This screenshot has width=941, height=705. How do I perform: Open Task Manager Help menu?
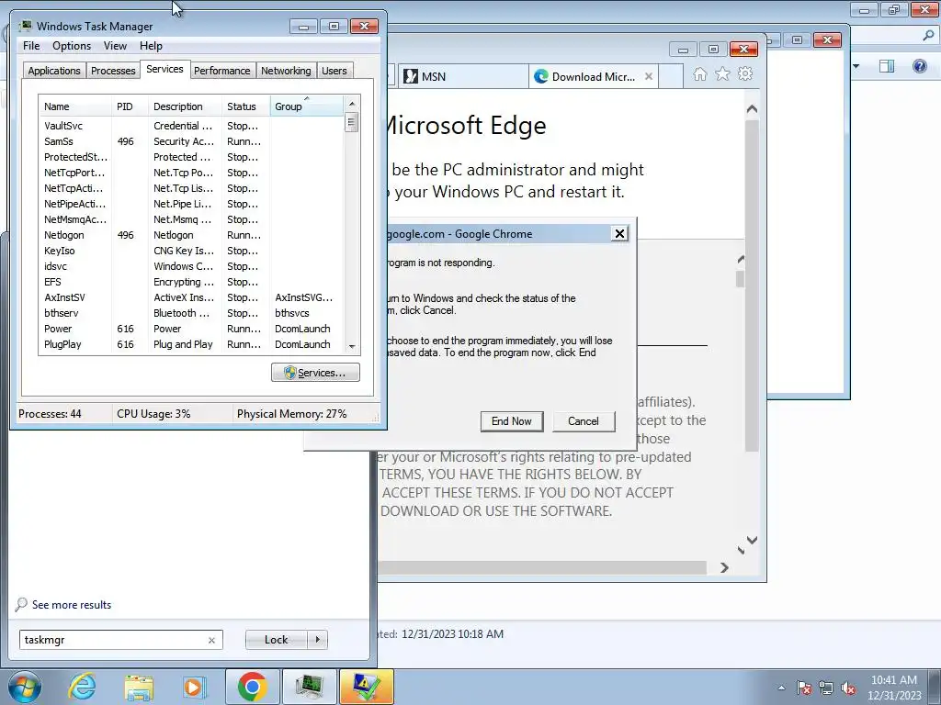[x=151, y=46]
